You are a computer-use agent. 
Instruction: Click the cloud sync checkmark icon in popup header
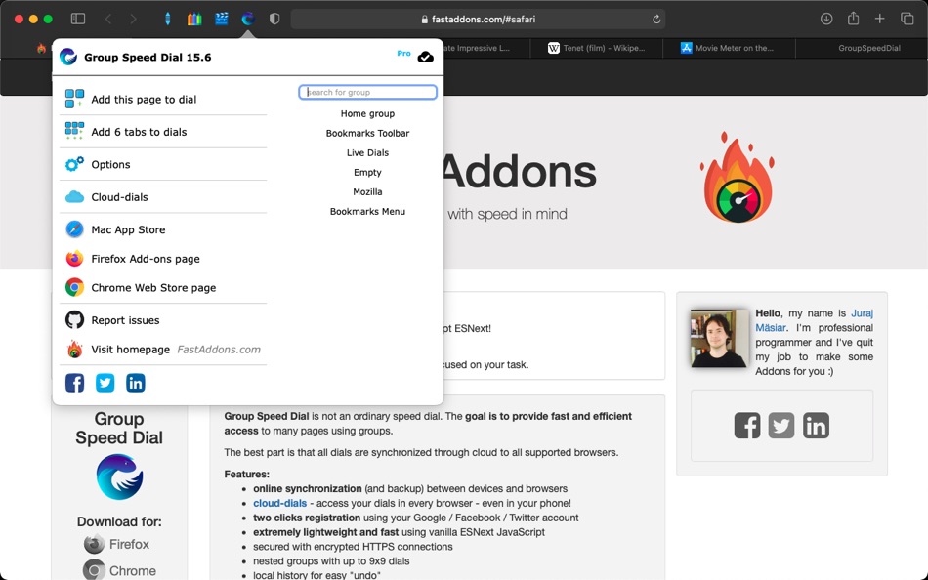(426, 57)
